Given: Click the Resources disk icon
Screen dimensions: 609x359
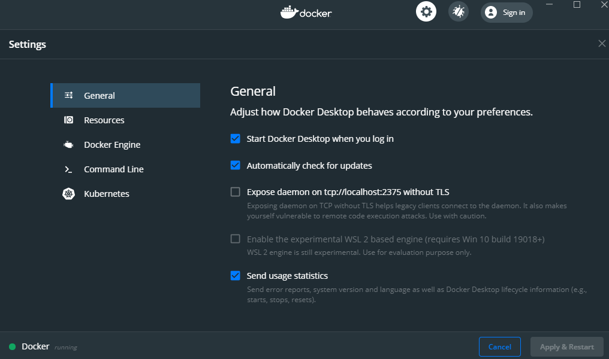Looking at the screenshot, I should click(69, 120).
